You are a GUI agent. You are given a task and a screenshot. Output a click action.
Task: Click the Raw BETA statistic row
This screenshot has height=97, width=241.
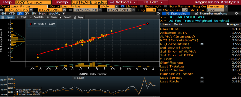(x=200, y=29)
